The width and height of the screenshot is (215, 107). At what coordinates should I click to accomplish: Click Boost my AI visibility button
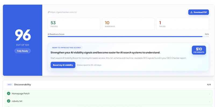(63, 65)
